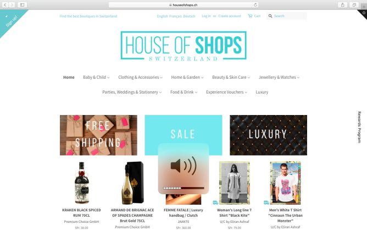Open the Free Shipping banner
The image size is (367, 230).
(x=98, y=135)
